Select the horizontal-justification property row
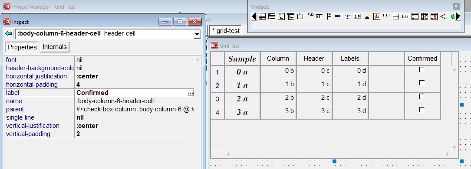 [x=99, y=76]
